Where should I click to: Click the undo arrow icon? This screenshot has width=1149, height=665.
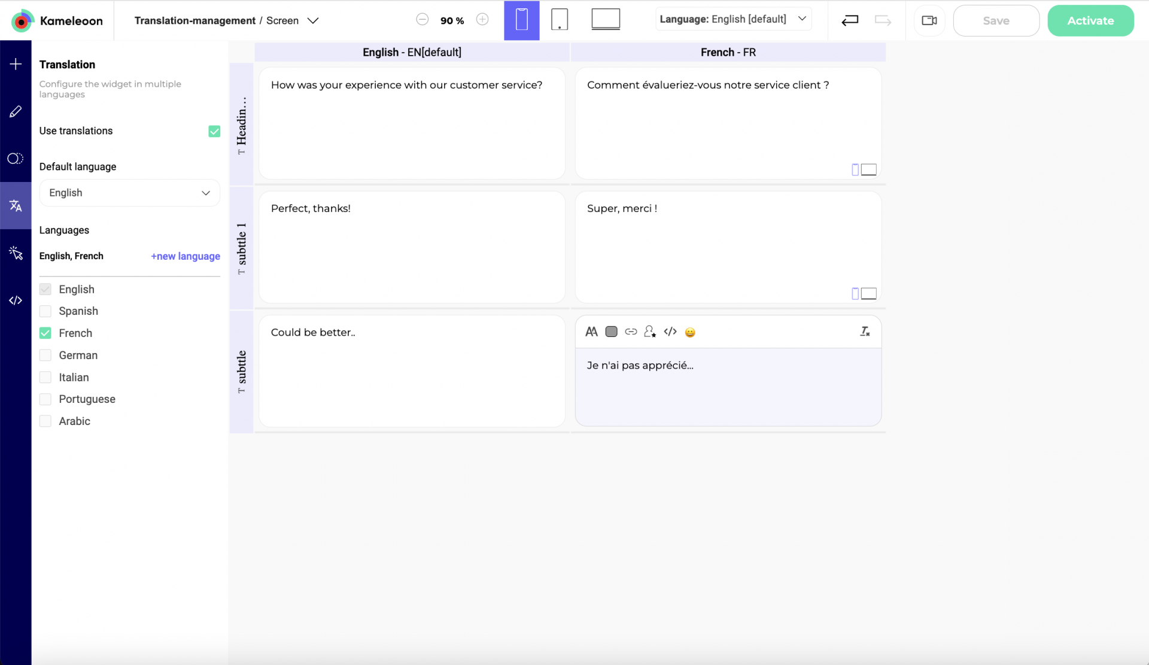coord(850,20)
